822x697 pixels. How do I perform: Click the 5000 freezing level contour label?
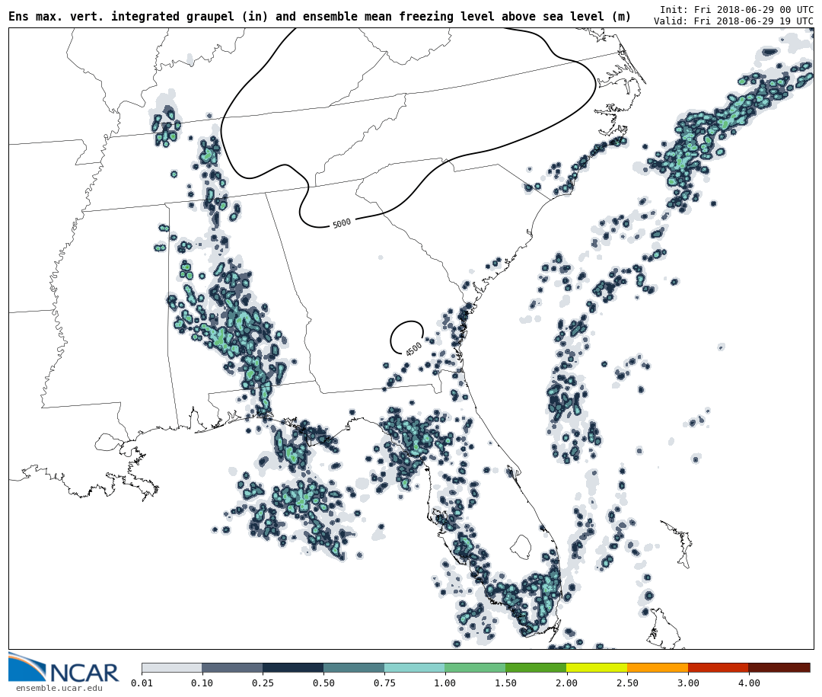[x=342, y=223]
